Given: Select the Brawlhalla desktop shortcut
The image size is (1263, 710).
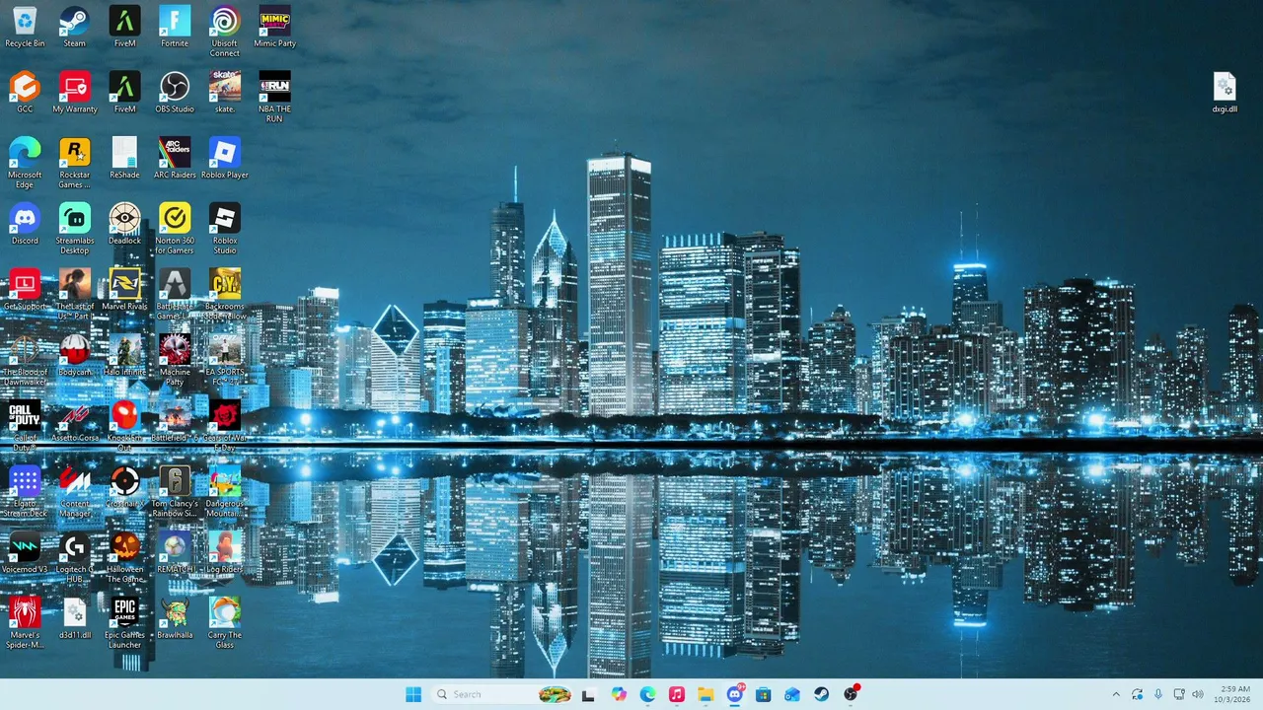Looking at the screenshot, I should [175, 619].
